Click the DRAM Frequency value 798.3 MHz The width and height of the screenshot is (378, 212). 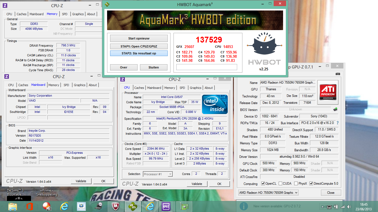tap(68, 46)
